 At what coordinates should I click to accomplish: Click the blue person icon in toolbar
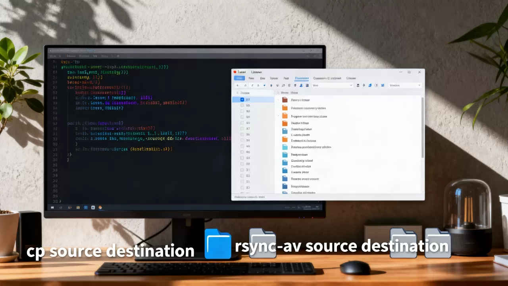pos(301,85)
